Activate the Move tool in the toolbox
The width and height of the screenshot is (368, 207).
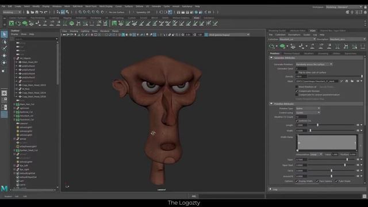pos(4,56)
